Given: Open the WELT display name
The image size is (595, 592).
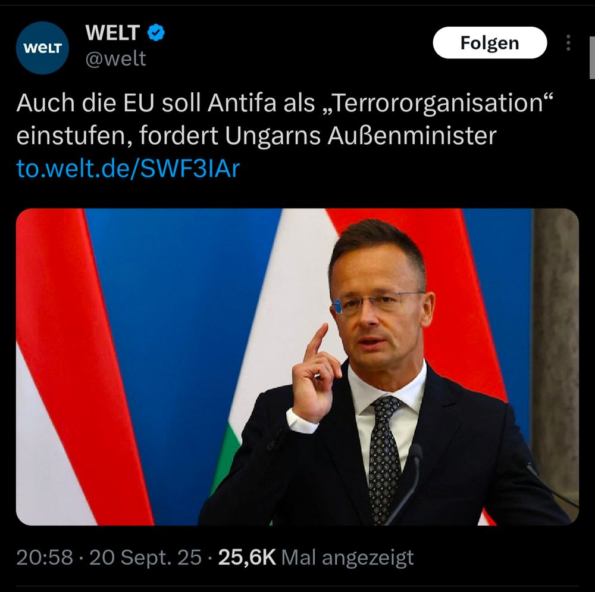Looking at the screenshot, I should (x=112, y=33).
